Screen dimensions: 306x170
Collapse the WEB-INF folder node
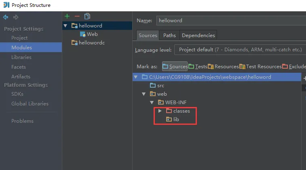(152, 102)
